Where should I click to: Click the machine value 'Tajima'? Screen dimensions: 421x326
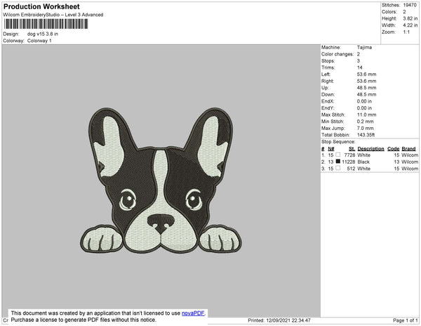point(364,47)
